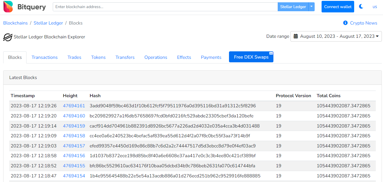Click Total Coins value for block 47694161
383x182 pixels.
(343, 106)
